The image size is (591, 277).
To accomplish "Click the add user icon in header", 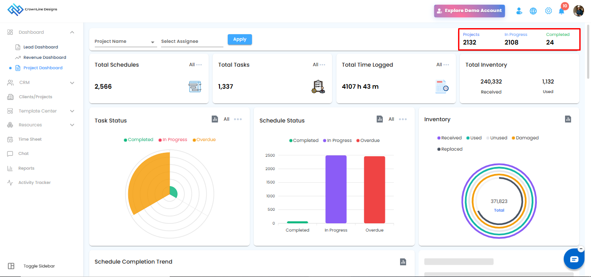I will pyautogui.click(x=519, y=11).
